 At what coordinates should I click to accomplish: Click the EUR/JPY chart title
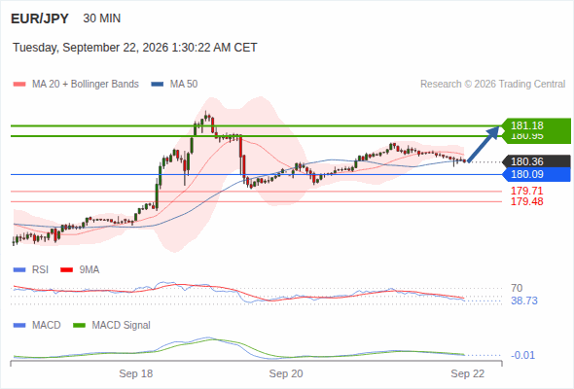pyautogui.click(x=40, y=18)
